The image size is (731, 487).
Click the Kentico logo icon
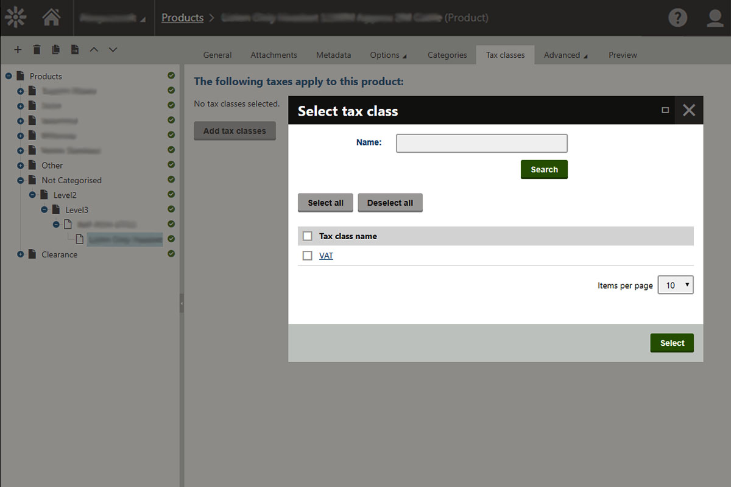[15, 18]
